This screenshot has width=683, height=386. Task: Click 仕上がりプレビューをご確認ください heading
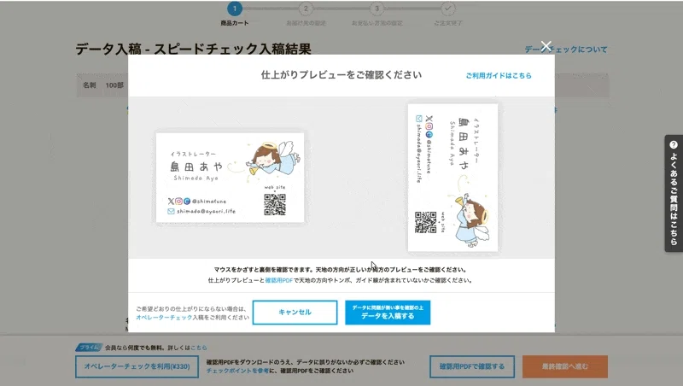click(341, 75)
